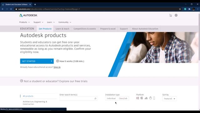Image resolution: width=200 pixels, height=113 pixels.
Task: Stop loading the page
Action: click(11, 9)
